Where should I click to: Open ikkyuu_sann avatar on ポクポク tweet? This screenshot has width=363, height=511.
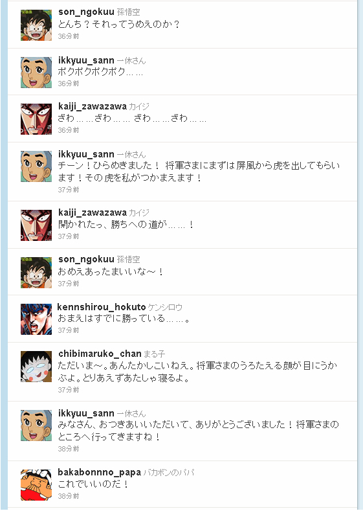click(36, 73)
